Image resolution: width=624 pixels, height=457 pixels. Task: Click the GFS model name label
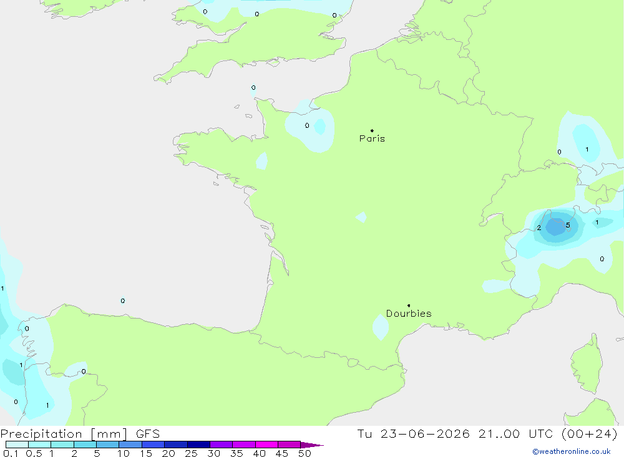[x=148, y=434]
